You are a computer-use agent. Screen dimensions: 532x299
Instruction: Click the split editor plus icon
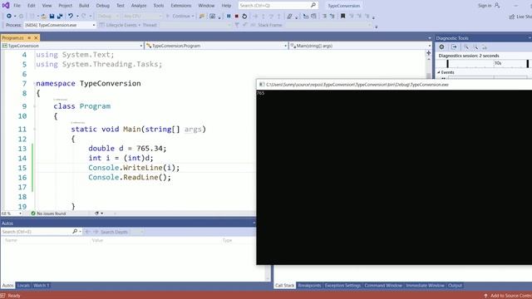pos(429,53)
